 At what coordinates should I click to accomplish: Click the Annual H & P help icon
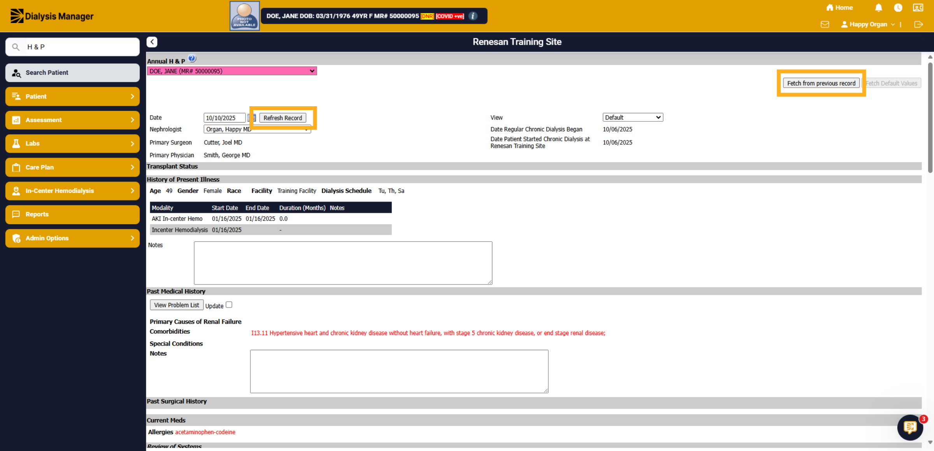192,59
